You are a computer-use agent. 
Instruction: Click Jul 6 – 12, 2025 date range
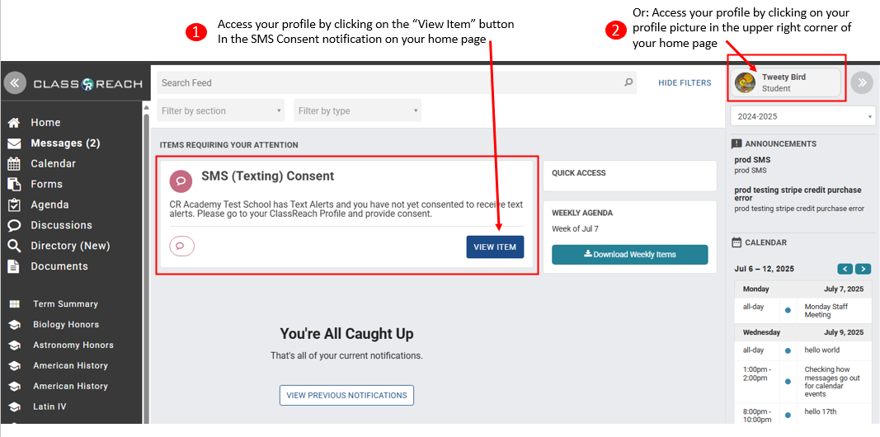click(765, 269)
